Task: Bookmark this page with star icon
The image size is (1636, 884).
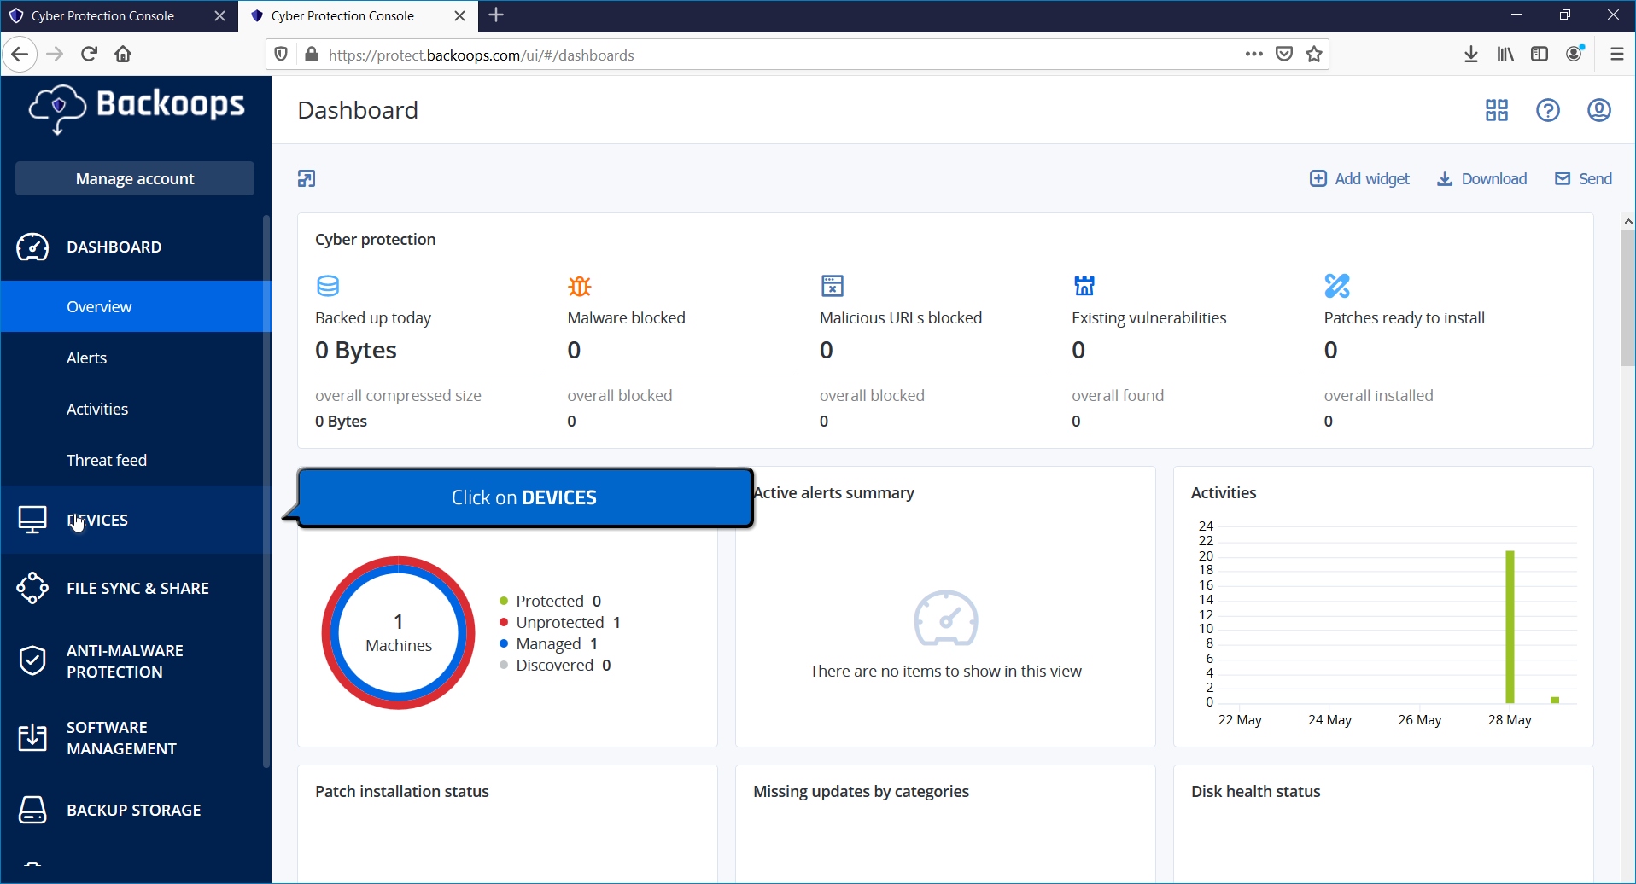Action: (x=1314, y=55)
